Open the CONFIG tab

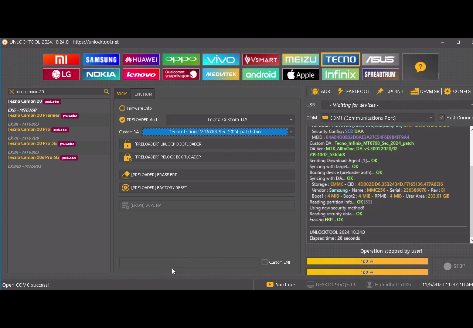coord(457,91)
